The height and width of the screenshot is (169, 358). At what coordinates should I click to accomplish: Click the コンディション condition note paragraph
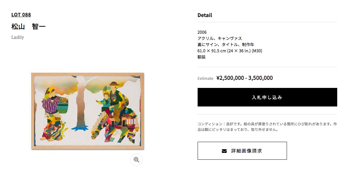click(x=267, y=127)
